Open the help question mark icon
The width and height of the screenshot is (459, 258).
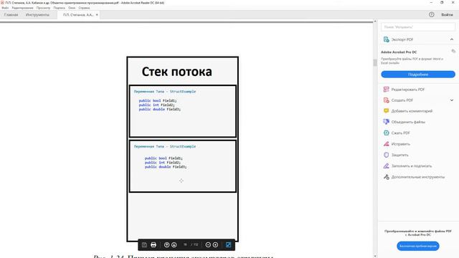point(432,14)
